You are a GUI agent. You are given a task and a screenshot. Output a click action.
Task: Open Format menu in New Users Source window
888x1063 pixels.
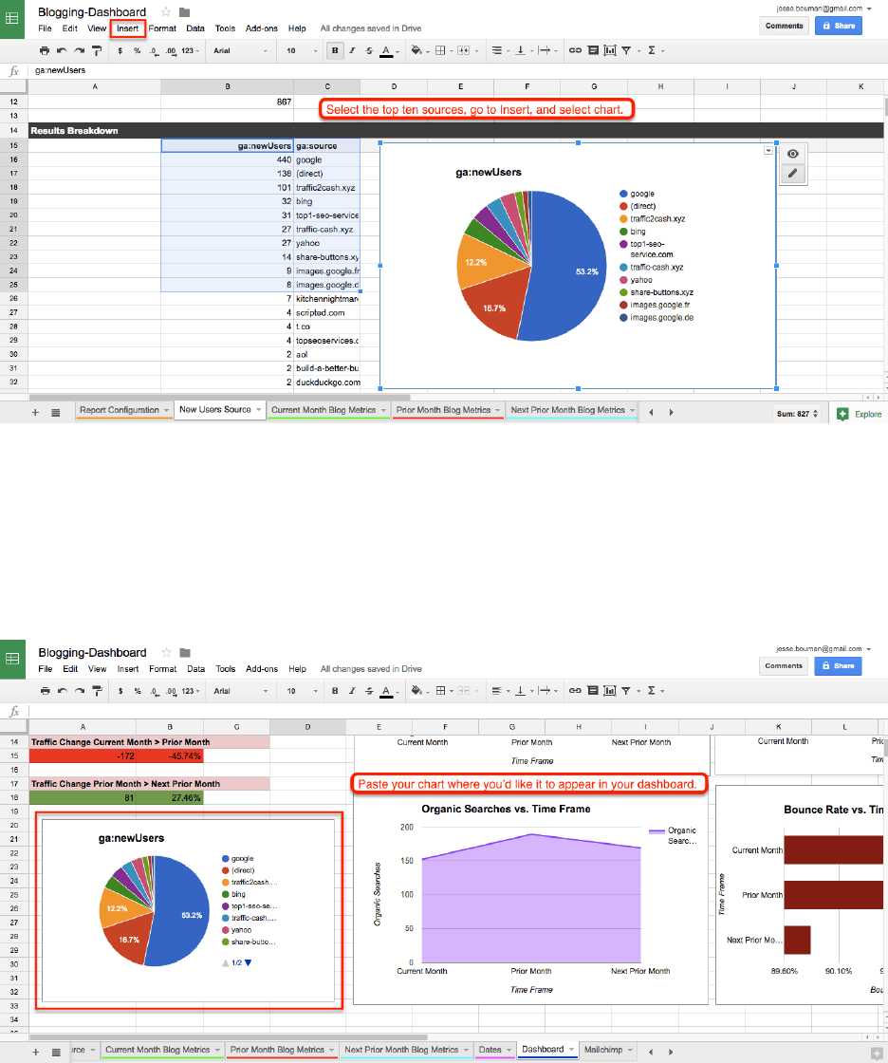tap(162, 28)
